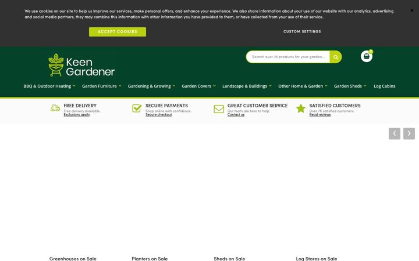This screenshot has height=261, width=419.
Task: Open the Garden Furniture menu
Action: (x=100, y=86)
